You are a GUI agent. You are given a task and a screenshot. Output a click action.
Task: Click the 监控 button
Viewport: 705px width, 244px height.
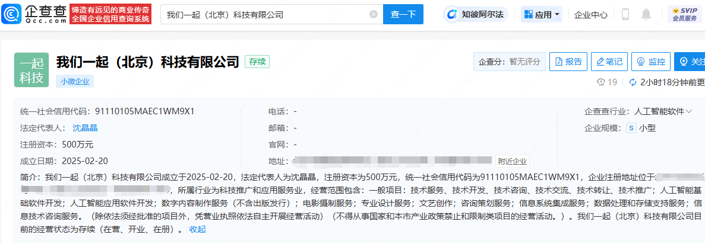650,62
